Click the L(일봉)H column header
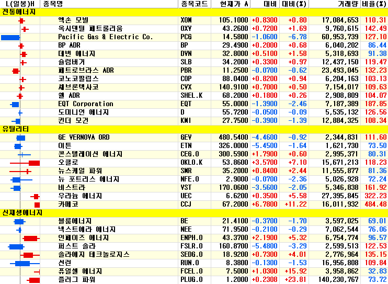 pyautogui.click(x=20, y=4)
